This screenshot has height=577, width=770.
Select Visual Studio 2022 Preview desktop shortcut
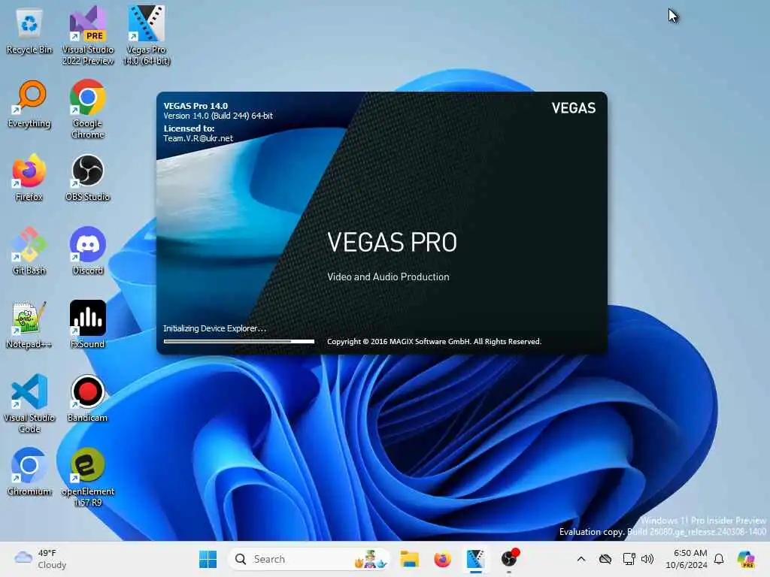88,35
